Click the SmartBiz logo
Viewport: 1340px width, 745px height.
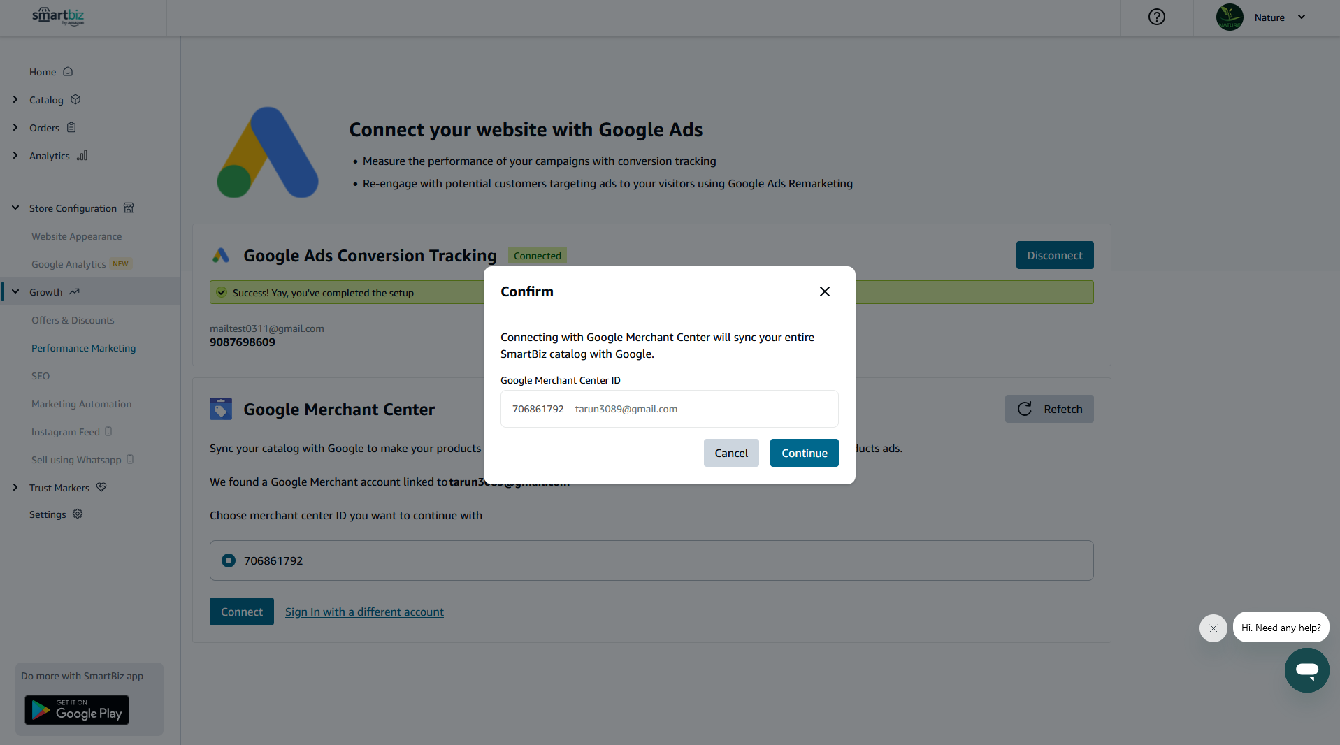point(58,16)
